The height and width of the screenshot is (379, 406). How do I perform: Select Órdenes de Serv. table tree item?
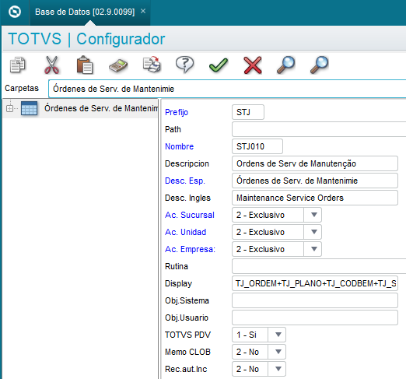(x=101, y=108)
